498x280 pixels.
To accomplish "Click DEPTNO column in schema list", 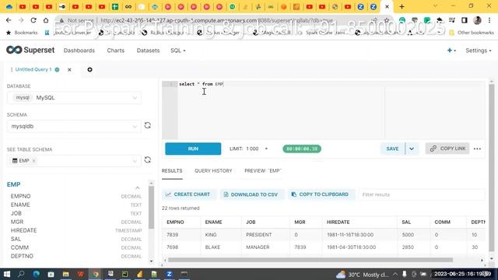I will coord(22,256).
